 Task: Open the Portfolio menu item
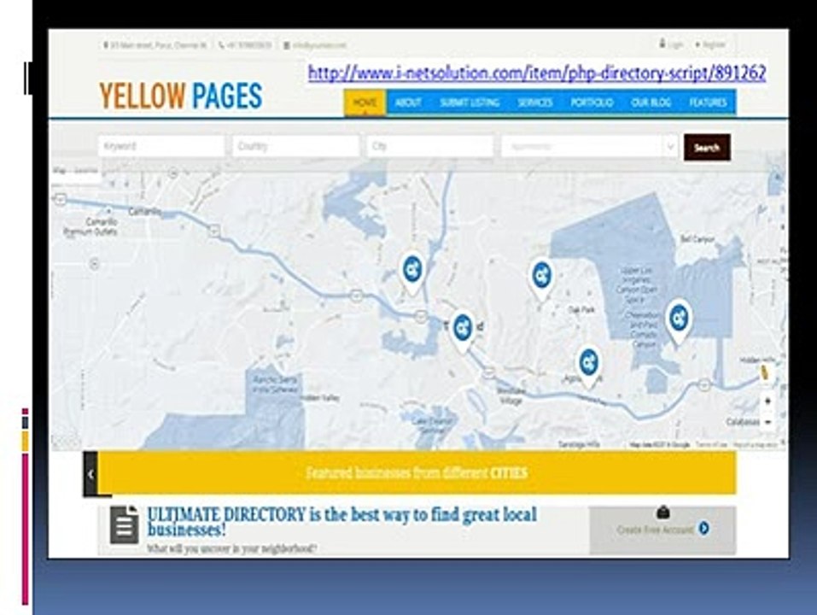coord(592,102)
